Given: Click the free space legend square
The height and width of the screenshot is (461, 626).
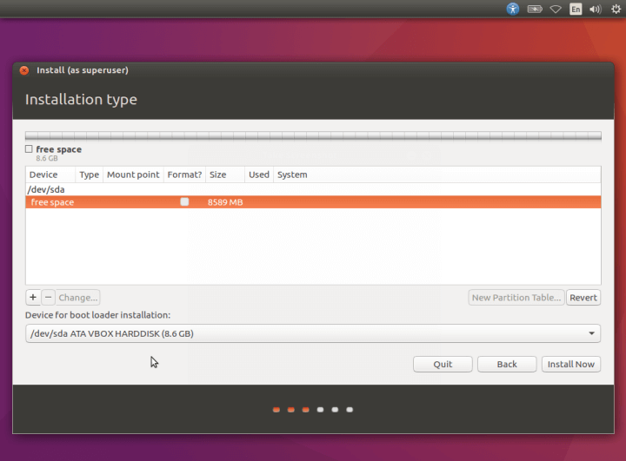Looking at the screenshot, I should [29, 149].
